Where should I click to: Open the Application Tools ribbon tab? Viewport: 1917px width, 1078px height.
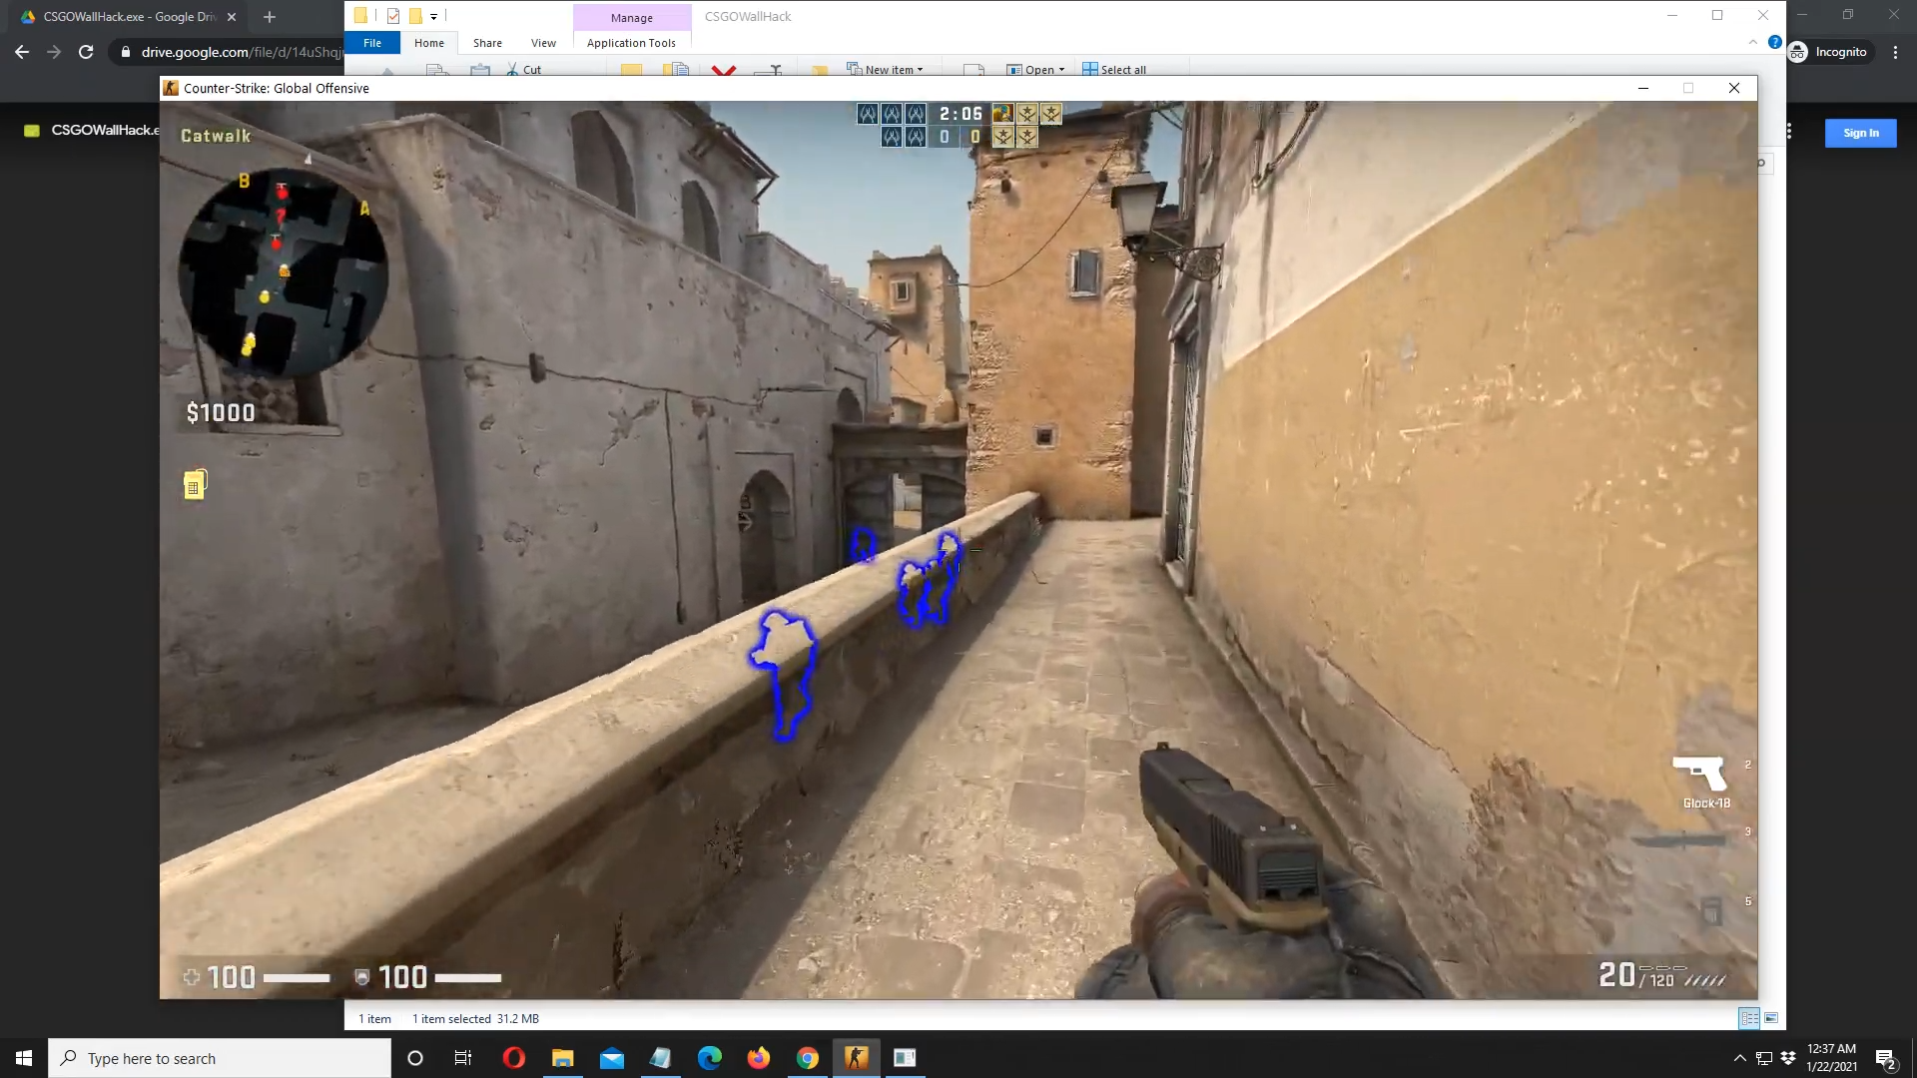click(x=632, y=42)
